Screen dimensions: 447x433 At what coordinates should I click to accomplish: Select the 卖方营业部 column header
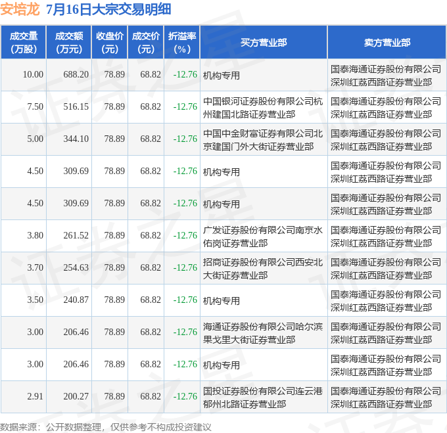click(387, 43)
